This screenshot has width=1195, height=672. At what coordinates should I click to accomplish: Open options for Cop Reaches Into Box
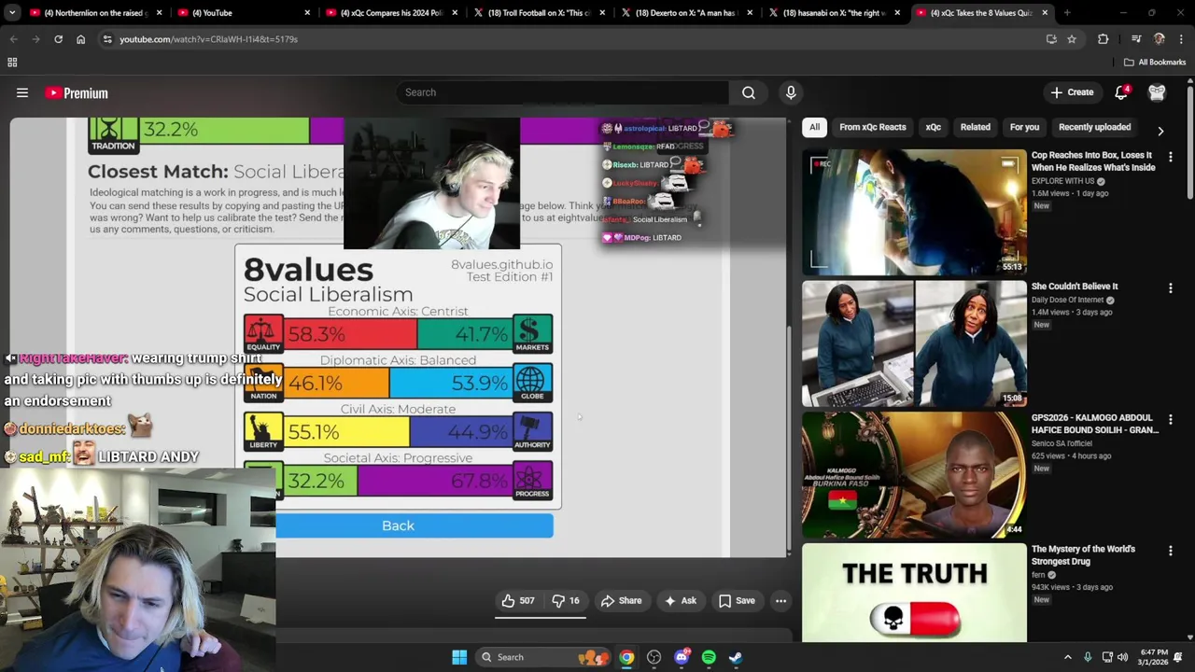click(1170, 157)
